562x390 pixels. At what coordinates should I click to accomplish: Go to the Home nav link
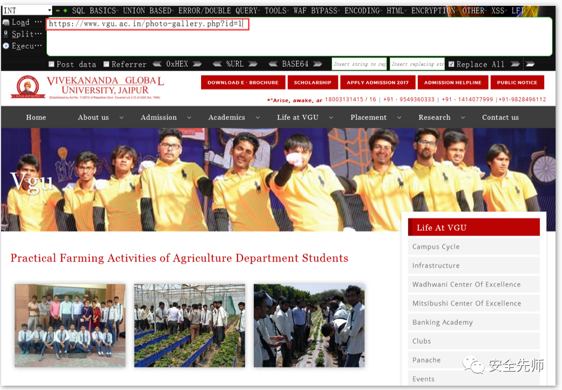(x=36, y=118)
